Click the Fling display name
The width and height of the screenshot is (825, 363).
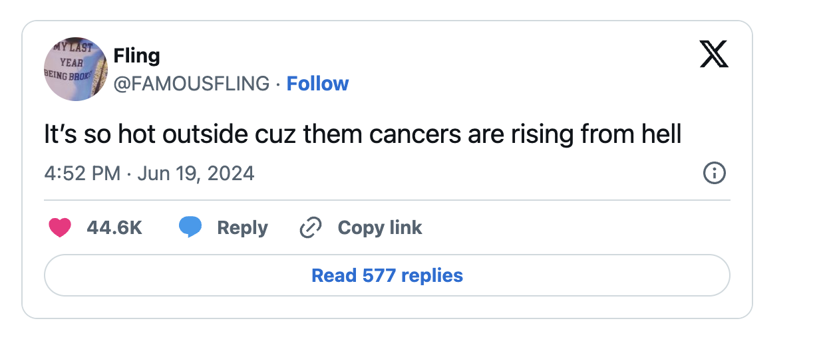pyautogui.click(x=136, y=55)
